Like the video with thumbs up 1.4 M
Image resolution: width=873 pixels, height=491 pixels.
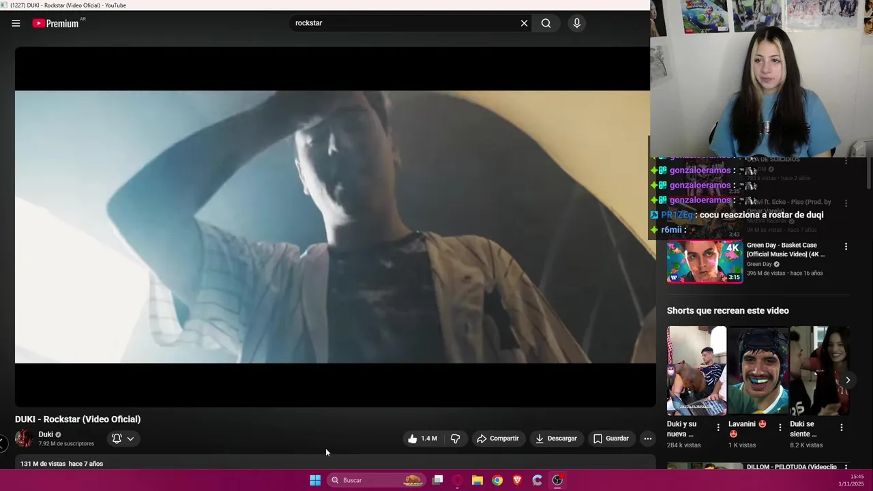click(423, 438)
